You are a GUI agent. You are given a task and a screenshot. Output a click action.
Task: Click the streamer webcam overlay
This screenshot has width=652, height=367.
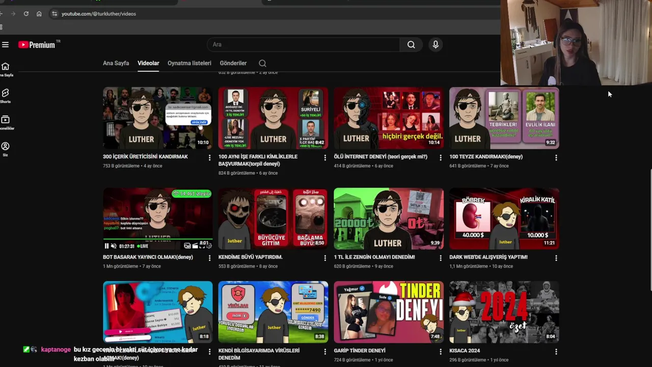(x=576, y=42)
